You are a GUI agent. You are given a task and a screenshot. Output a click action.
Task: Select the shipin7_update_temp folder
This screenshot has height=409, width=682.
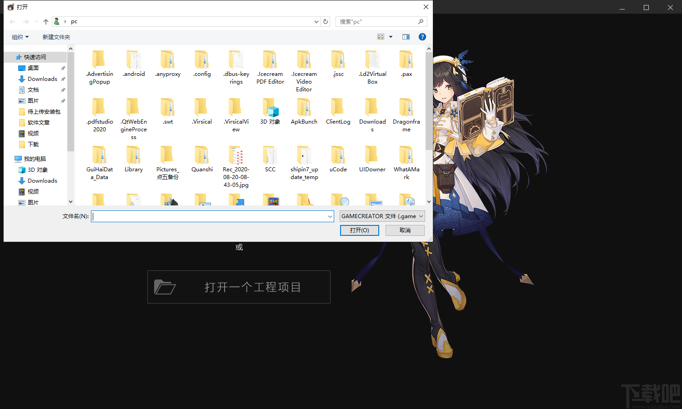point(304,163)
